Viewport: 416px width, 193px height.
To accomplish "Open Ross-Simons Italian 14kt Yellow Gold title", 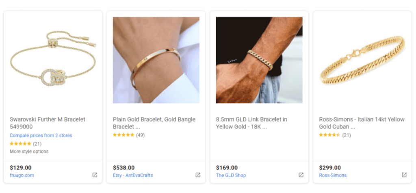I will click(362, 123).
